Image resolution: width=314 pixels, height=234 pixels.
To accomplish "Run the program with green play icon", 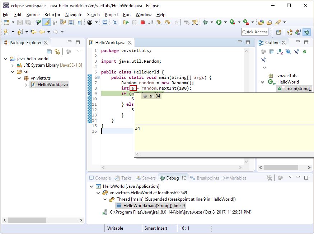I will pos(219,22).
